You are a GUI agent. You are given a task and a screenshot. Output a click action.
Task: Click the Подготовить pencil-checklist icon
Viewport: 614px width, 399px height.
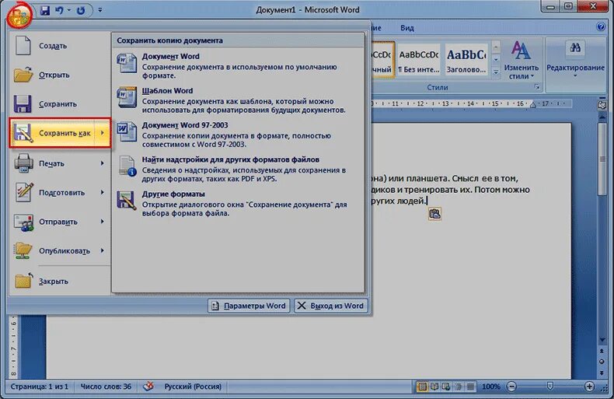click(x=24, y=192)
